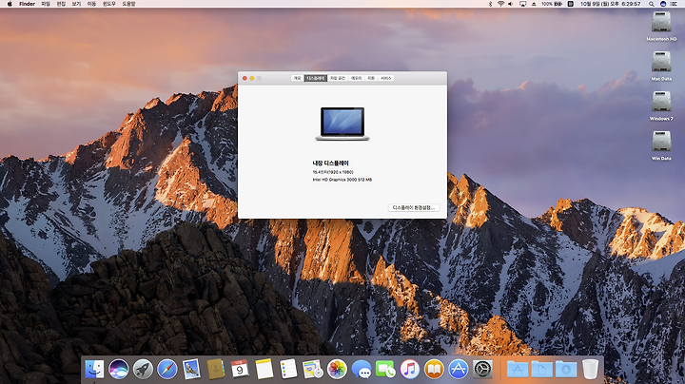This screenshot has width=685, height=384.
Task: Open 편집 (Edit) menu
Action: coord(61,4)
